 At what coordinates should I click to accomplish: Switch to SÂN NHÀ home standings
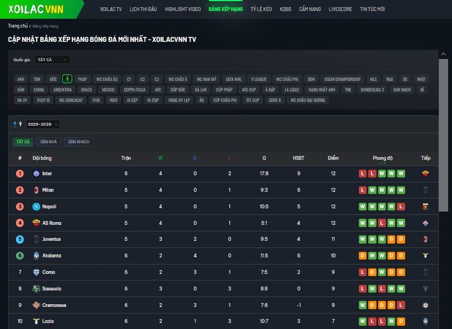49,142
